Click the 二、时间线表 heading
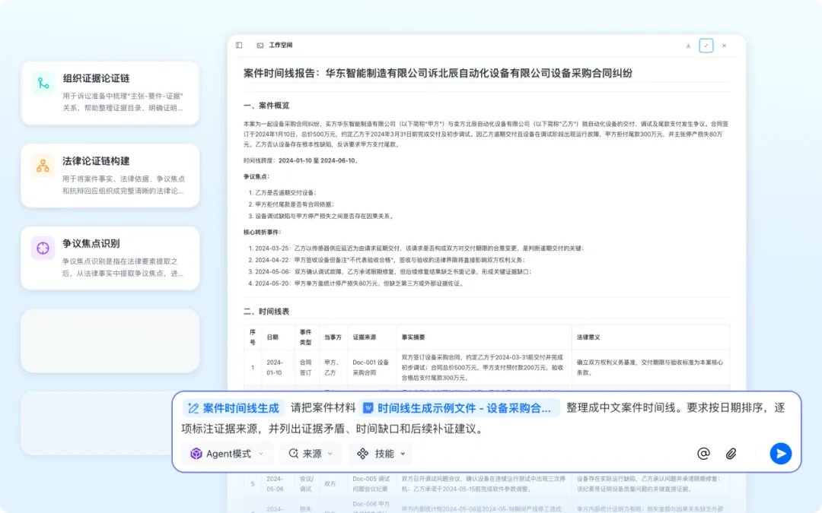Screen dimensions: 822x513 (x=266, y=312)
